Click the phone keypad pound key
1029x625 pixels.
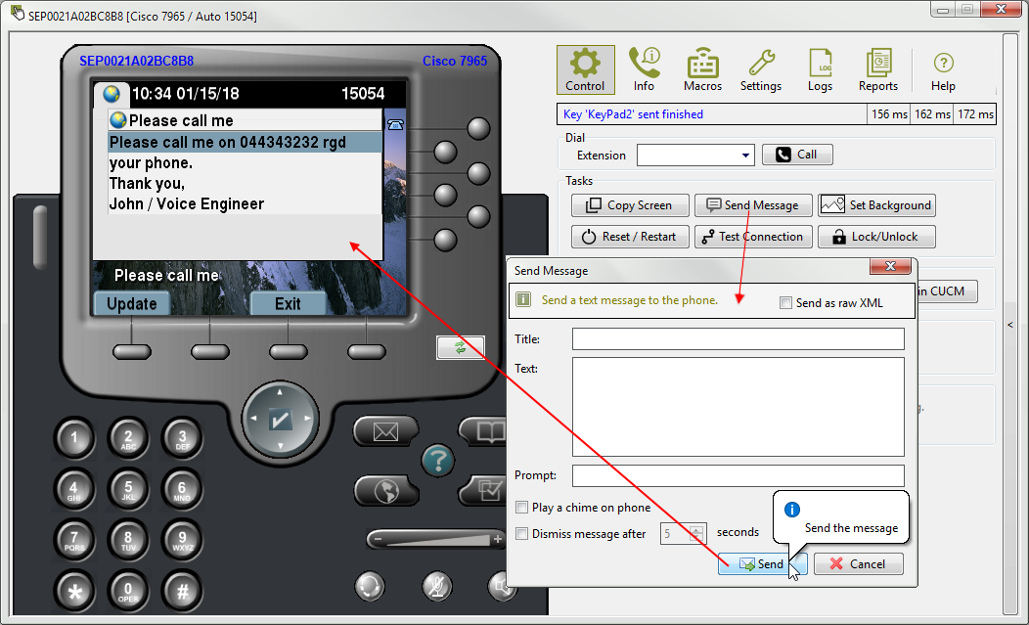(182, 592)
